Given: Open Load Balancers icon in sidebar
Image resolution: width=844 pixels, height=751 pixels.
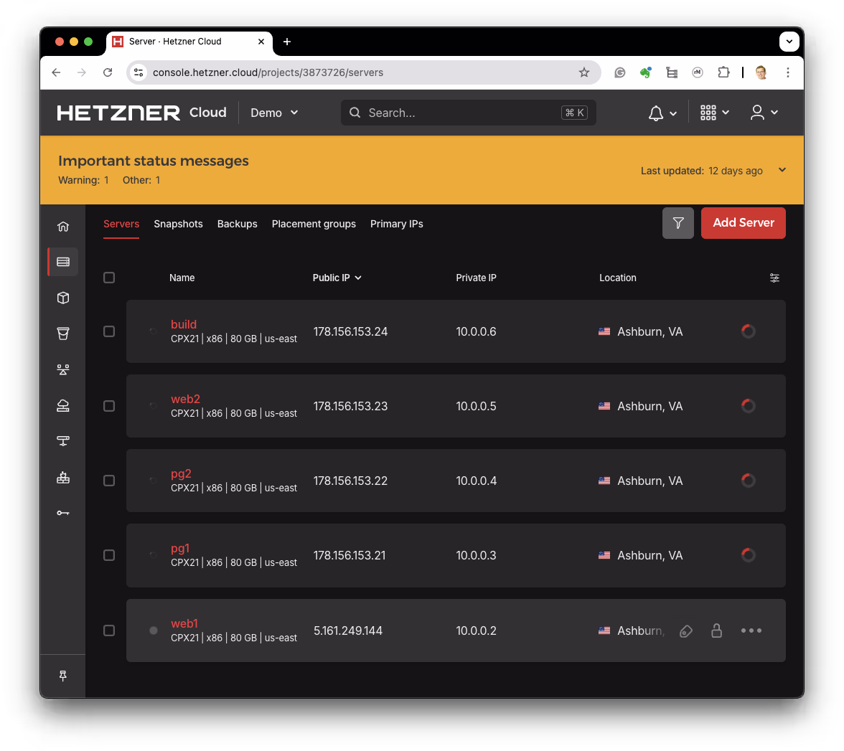Looking at the screenshot, I should pyautogui.click(x=63, y=369).
